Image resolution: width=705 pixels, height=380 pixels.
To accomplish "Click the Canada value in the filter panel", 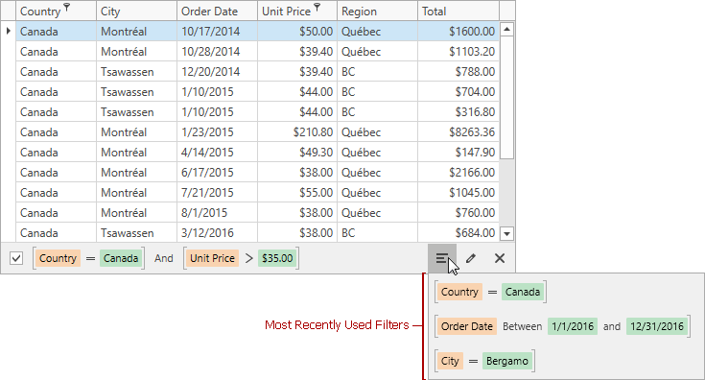I will pyautogui.click(x=121, y=258).
